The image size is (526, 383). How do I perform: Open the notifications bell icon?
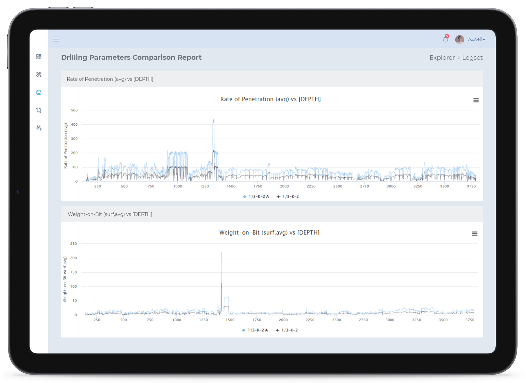(x=445, y=39)
